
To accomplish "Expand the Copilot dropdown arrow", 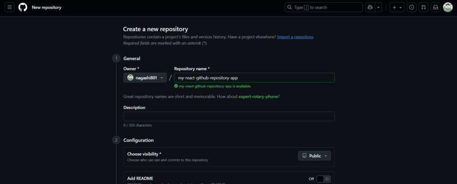I will (x=378, y=8).
